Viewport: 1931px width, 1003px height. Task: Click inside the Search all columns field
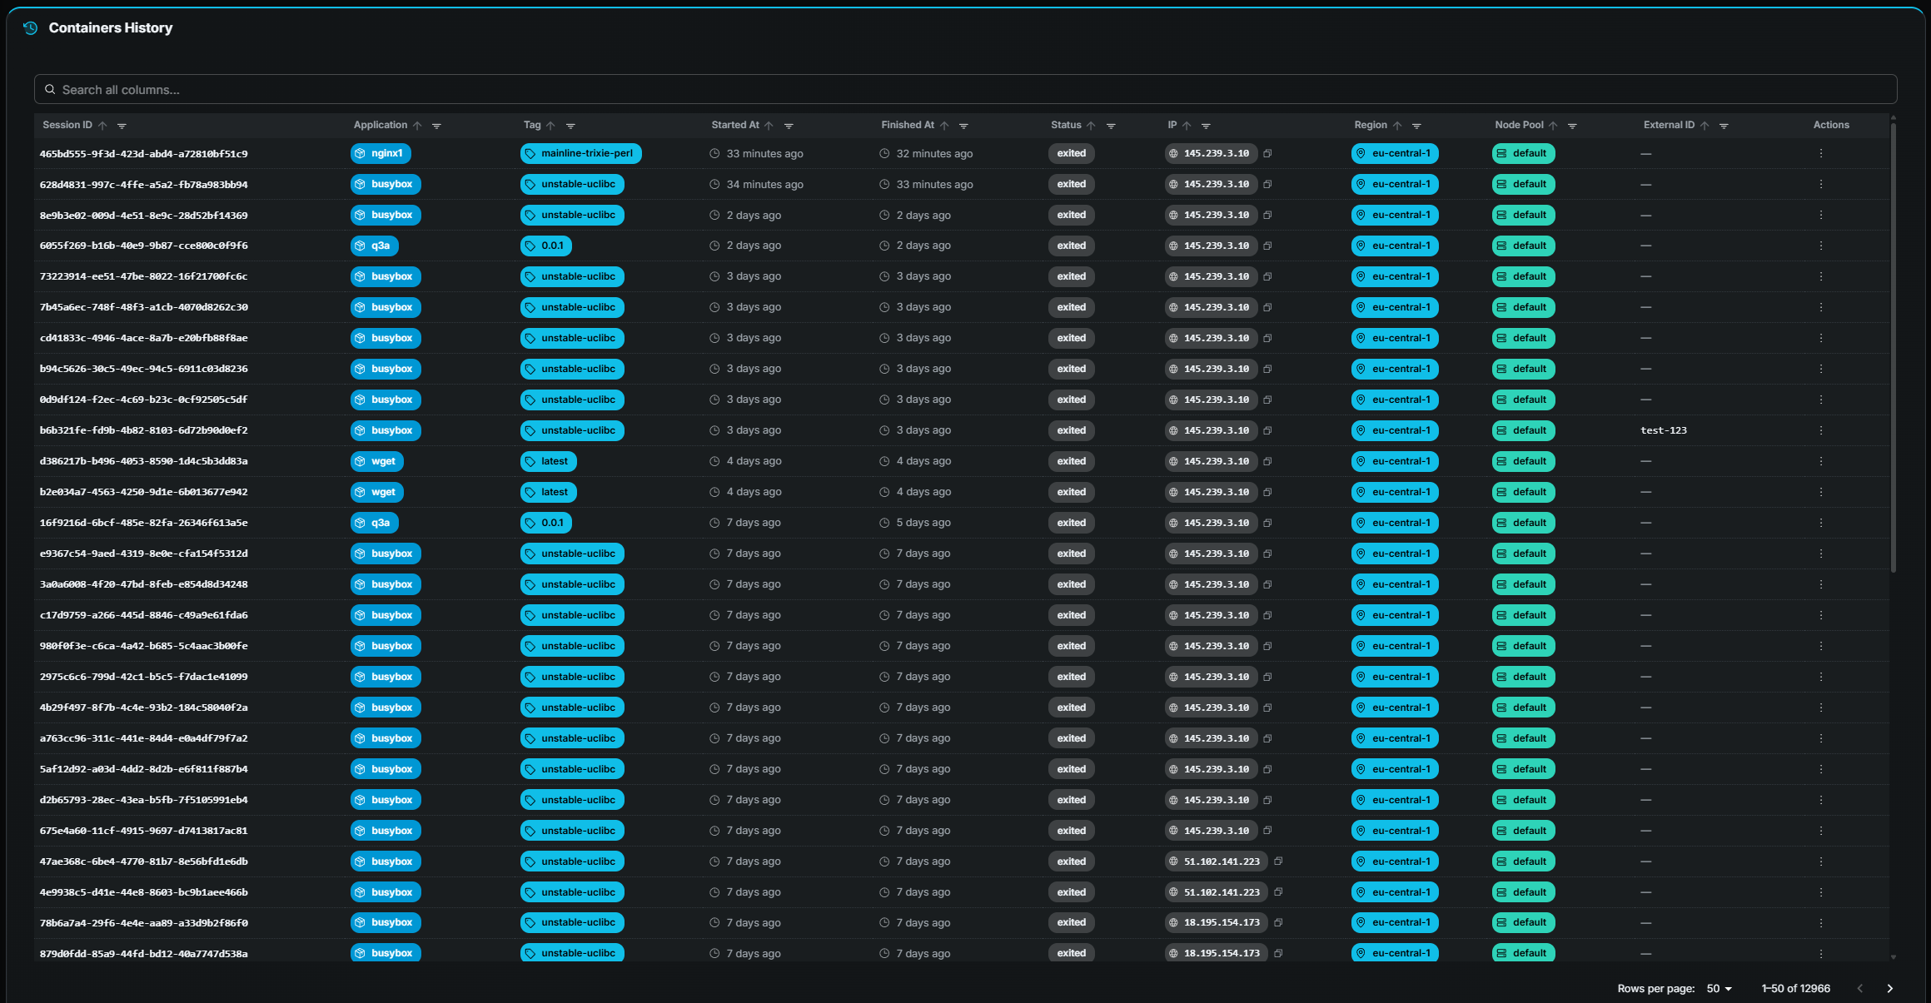coord(500,89)
